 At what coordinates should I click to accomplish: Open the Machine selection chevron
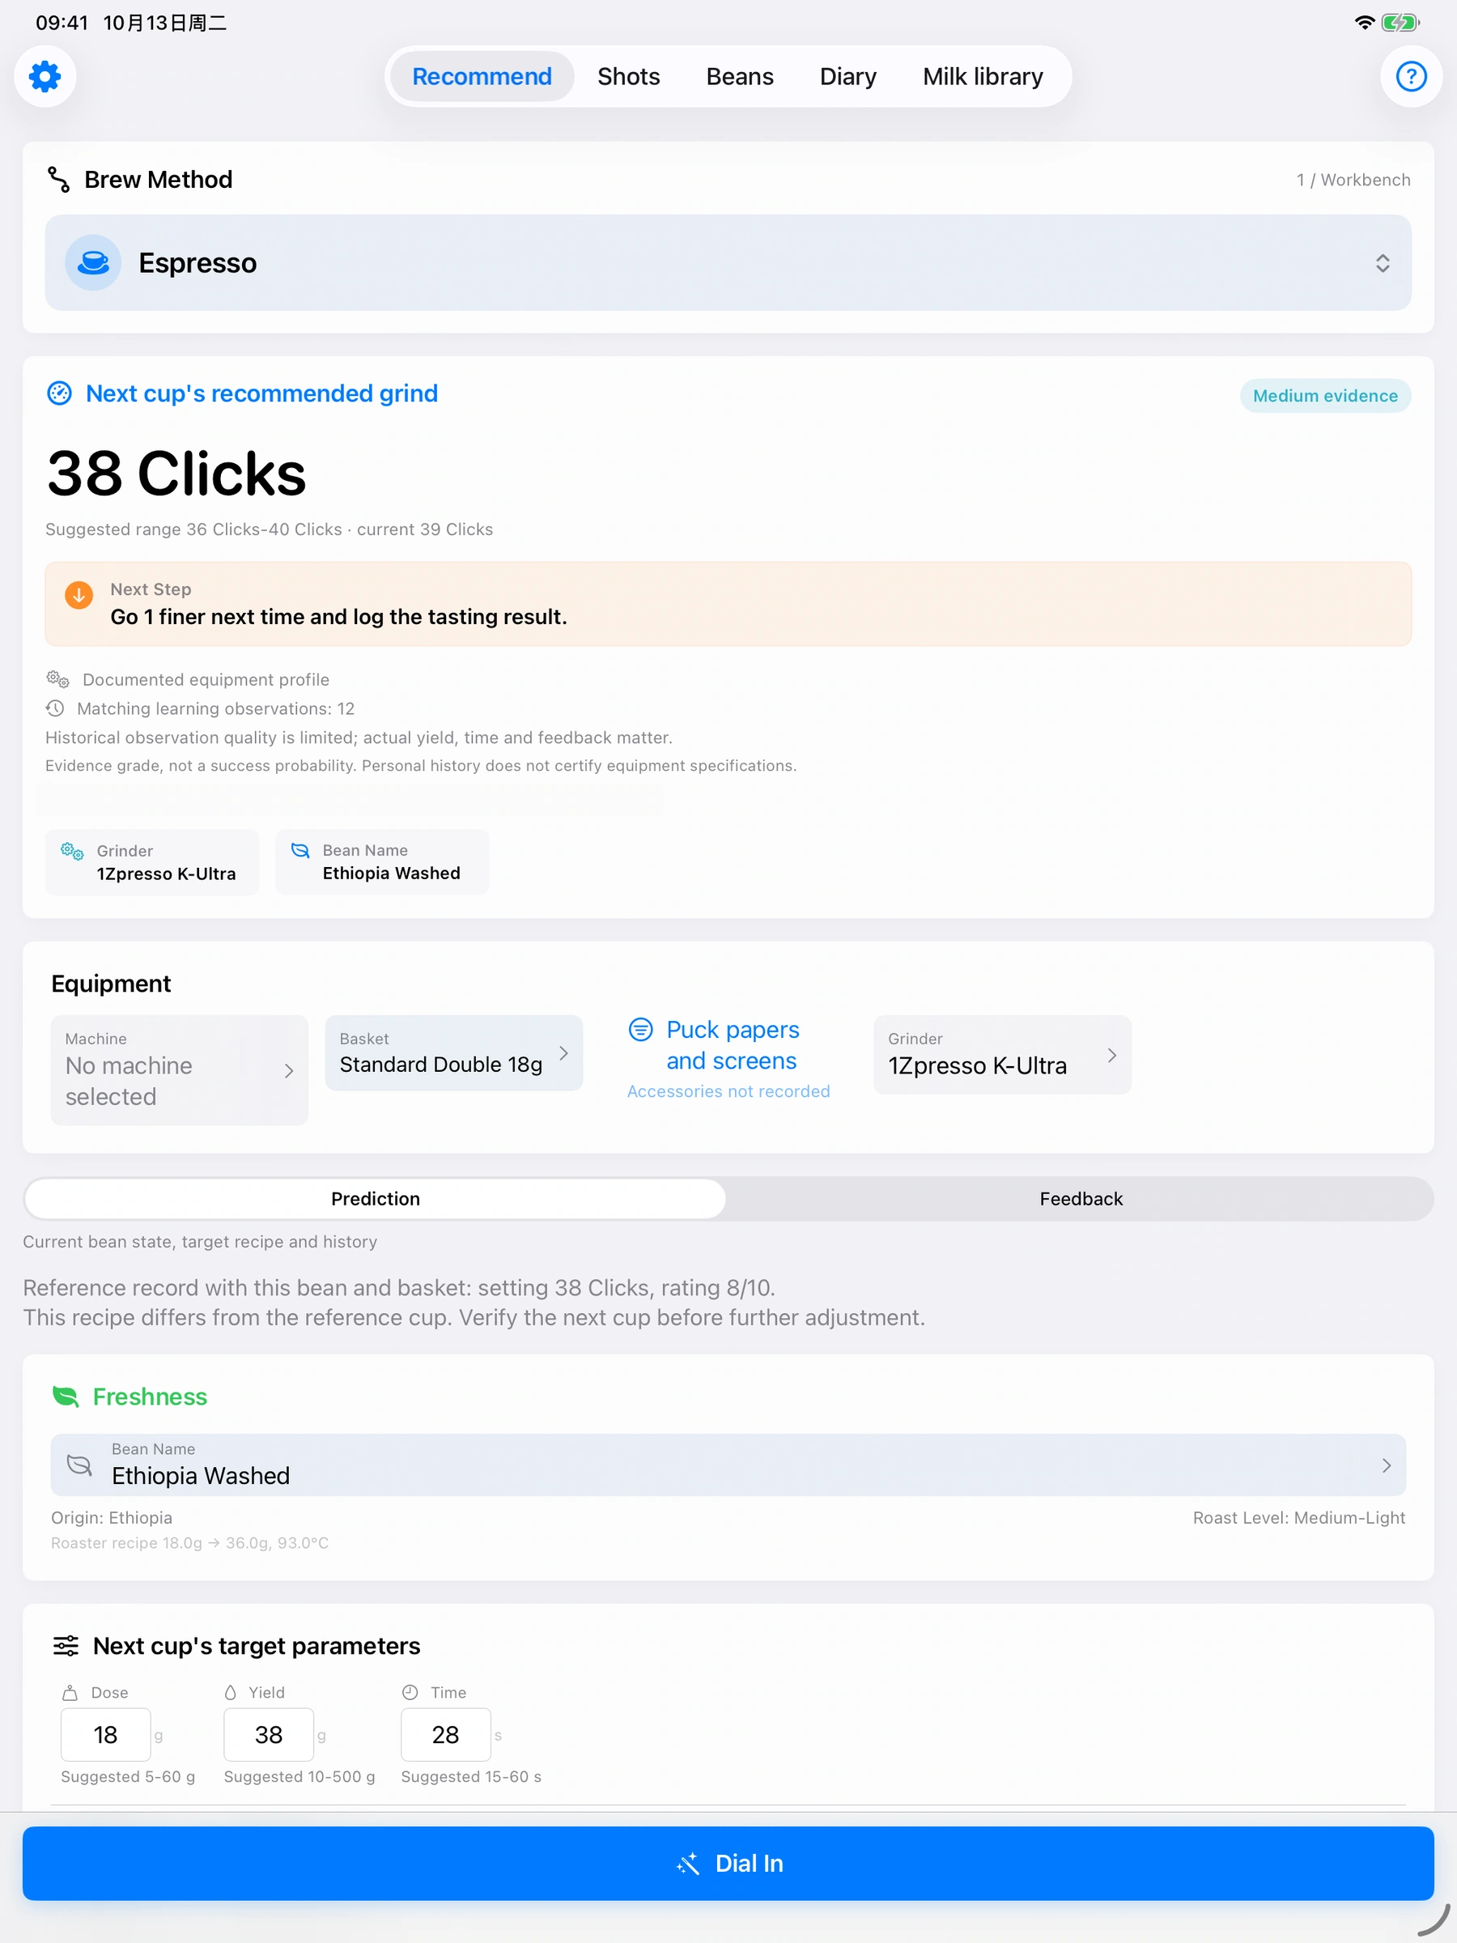289,1070
